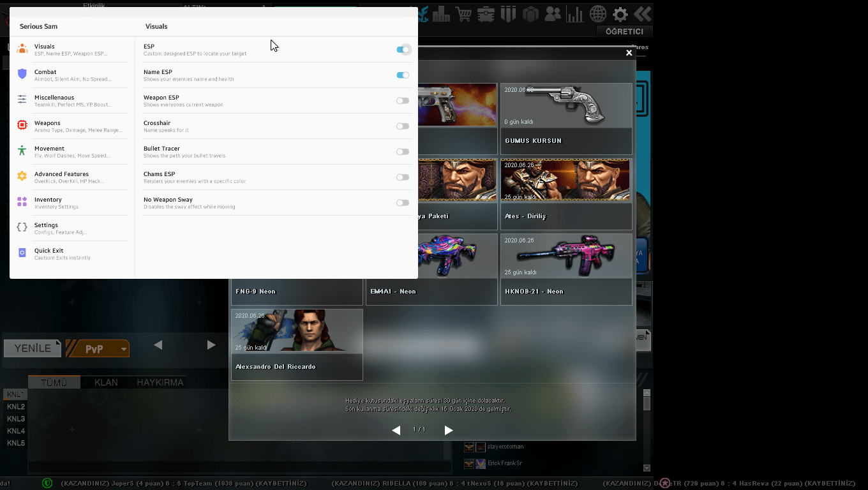Toggle the Name ESP switch
The image size is (868, 490).
[x=403, y=75]
